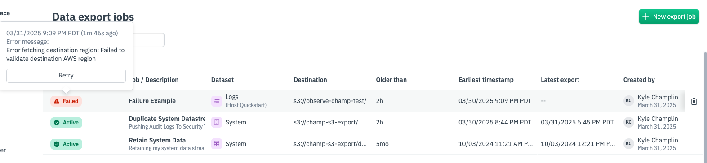Sort by the Earliest timestamp column header
707x163 pixels.
[486, 80]
